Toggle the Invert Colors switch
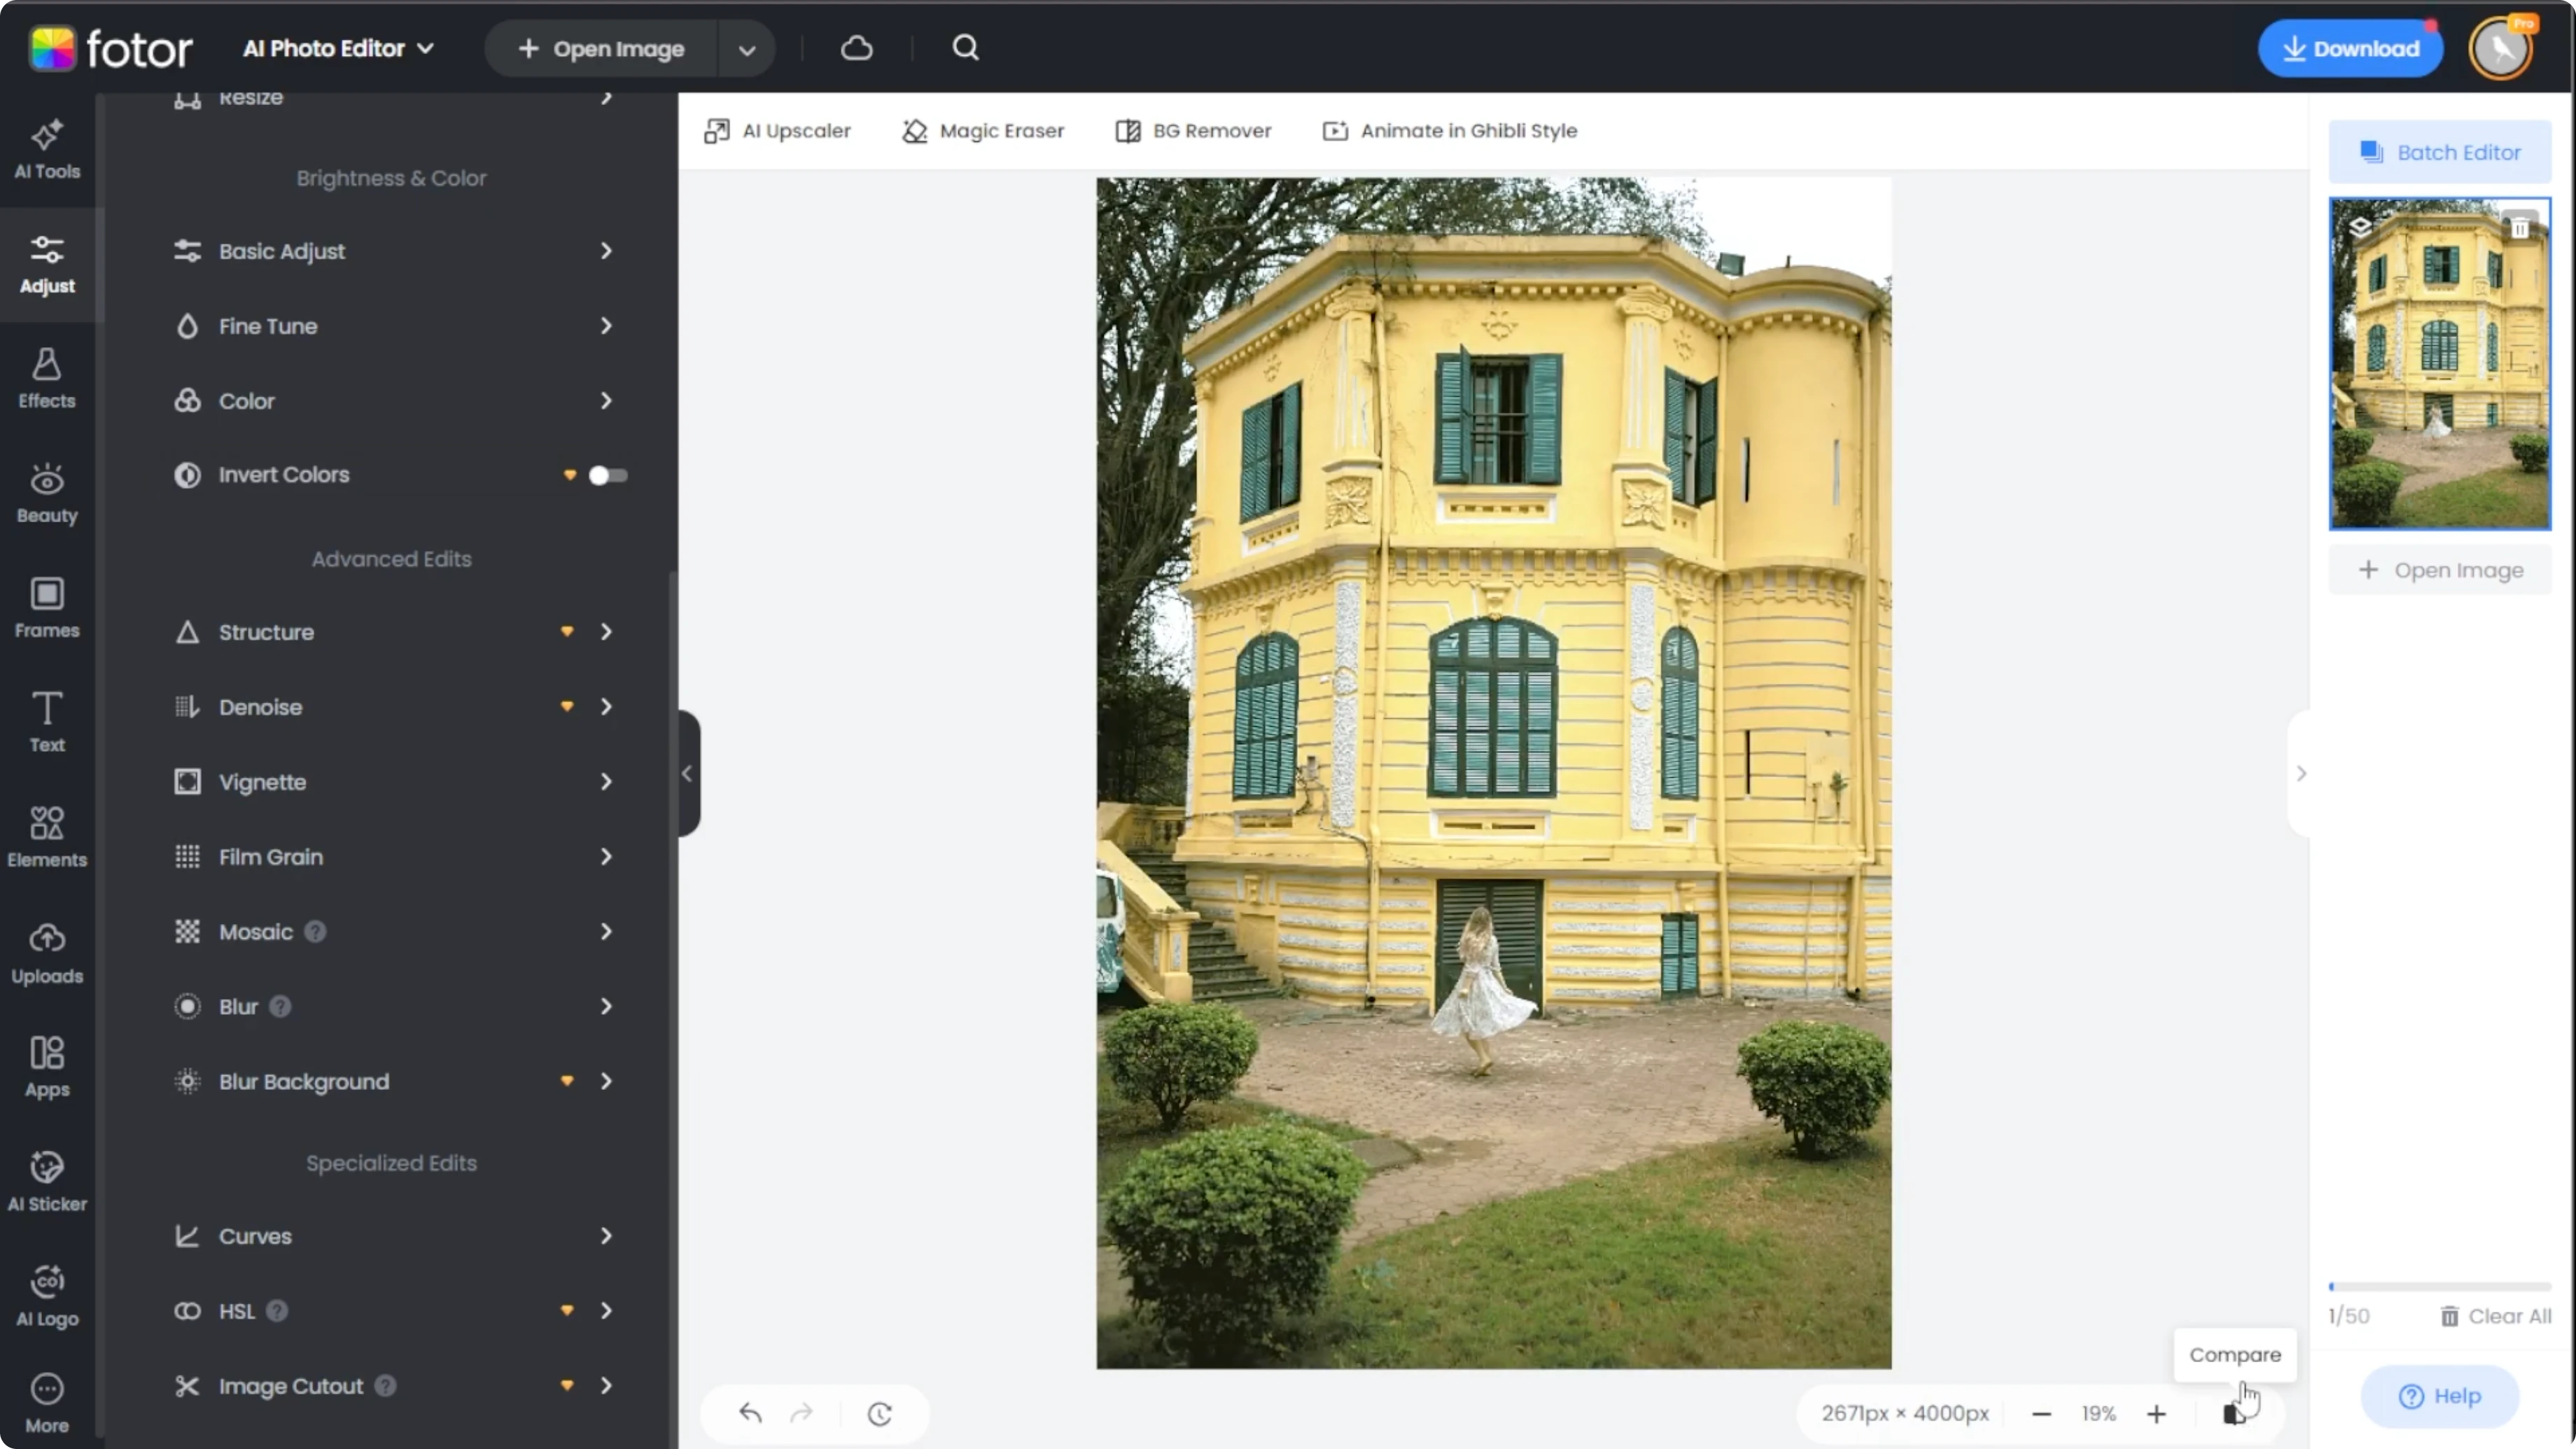2576x1449 pixels. click(x=607, y=475)
